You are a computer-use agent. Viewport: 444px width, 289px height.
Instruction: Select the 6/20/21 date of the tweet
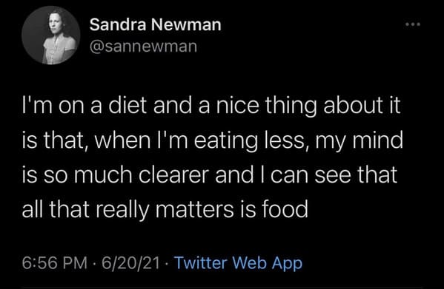click(x=130, y=263)
